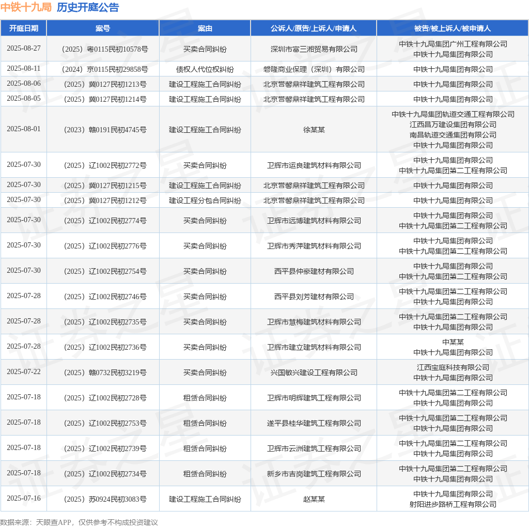529x527 pixels.
Task: Click defendant 江西宝庭科技有限公司
Action: 453,367
